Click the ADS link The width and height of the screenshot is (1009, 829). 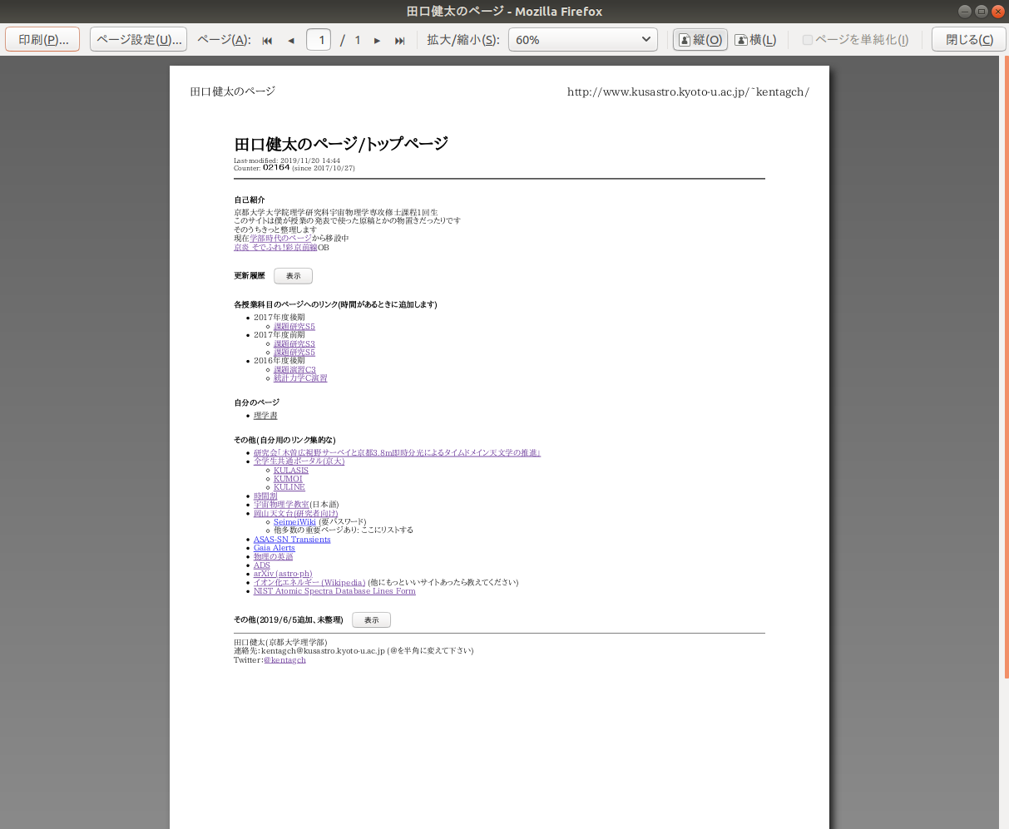pyautogui.click(x=262, y=565)
